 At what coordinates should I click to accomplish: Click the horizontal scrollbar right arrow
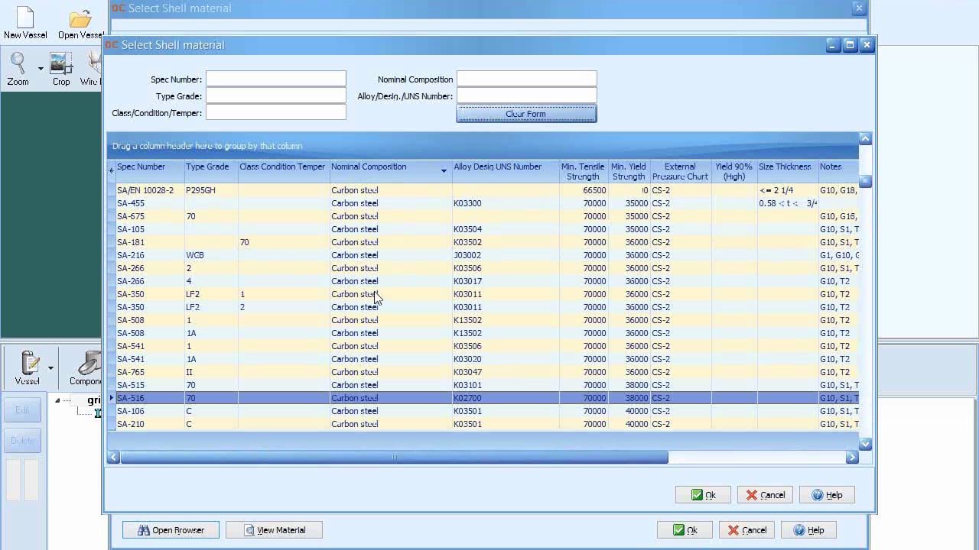click(852, 458)
